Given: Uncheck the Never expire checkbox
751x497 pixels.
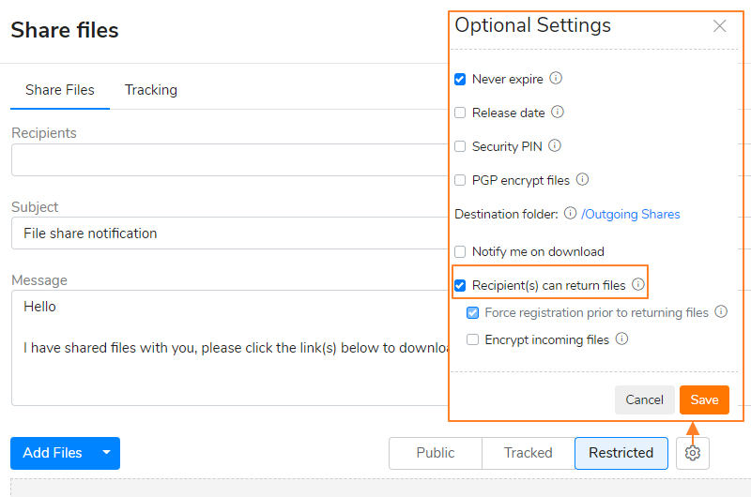Looking at the screenshot, I should click(460, 79).
